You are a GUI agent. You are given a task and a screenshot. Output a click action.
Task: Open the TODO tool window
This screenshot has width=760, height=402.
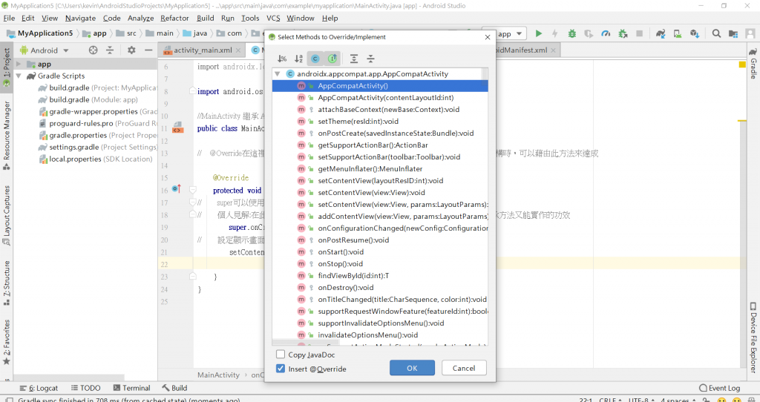click(85, 389)
